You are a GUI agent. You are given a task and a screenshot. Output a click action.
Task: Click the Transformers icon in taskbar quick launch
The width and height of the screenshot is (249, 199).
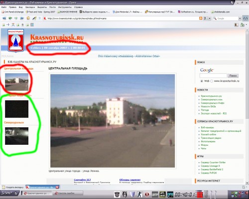117,194
